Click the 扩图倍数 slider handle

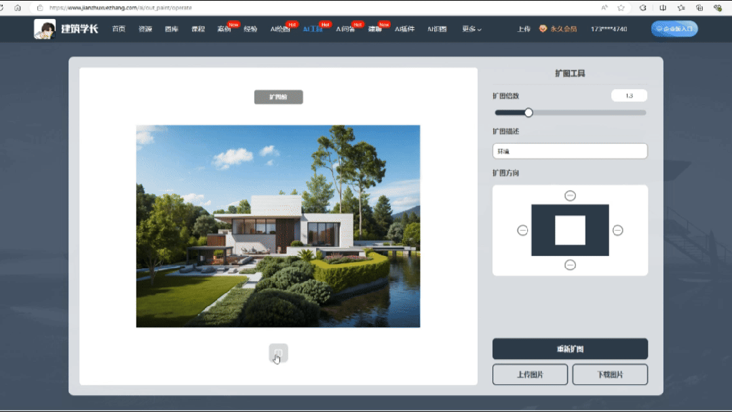click(x=528, y=113)
